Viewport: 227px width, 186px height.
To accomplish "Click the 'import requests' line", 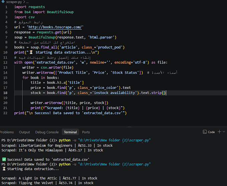I will (29, 7).
